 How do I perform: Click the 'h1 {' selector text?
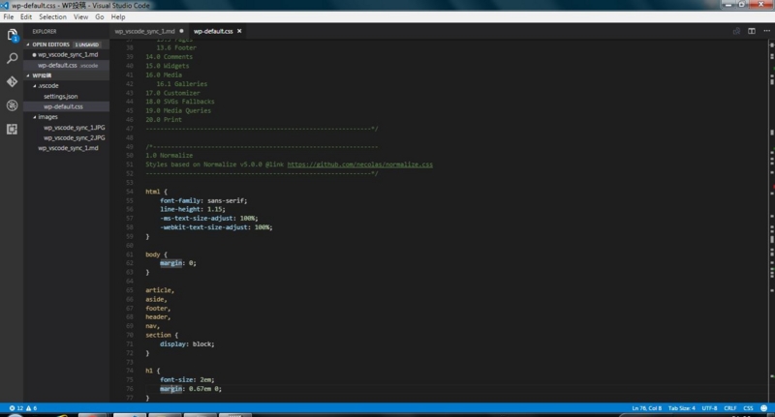tap(153, 371)
